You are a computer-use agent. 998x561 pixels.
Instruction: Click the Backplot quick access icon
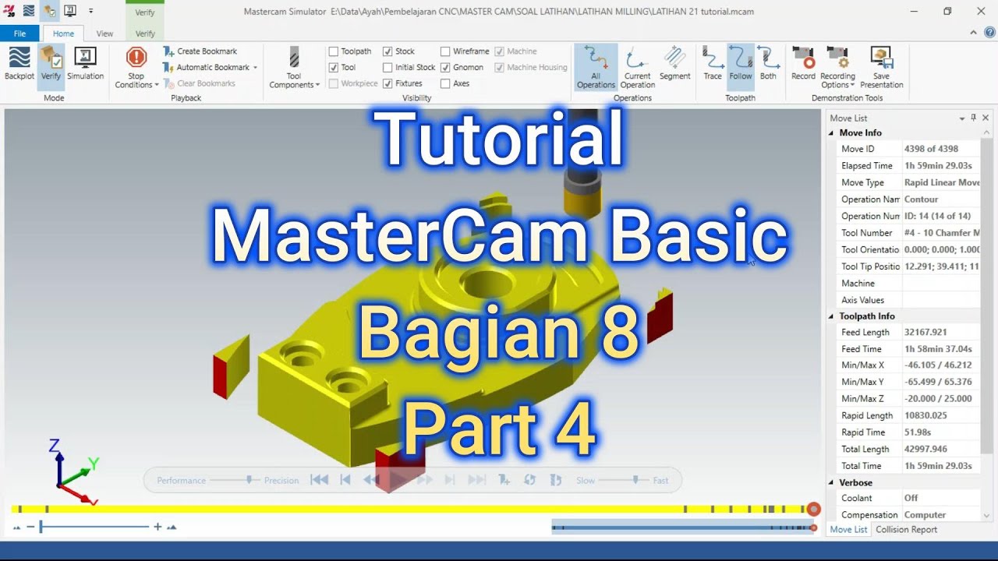point(29,11)
